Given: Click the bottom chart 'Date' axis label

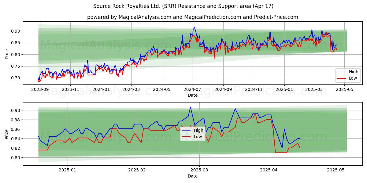Looking at the screenshot, I should [x=193, y=176].
